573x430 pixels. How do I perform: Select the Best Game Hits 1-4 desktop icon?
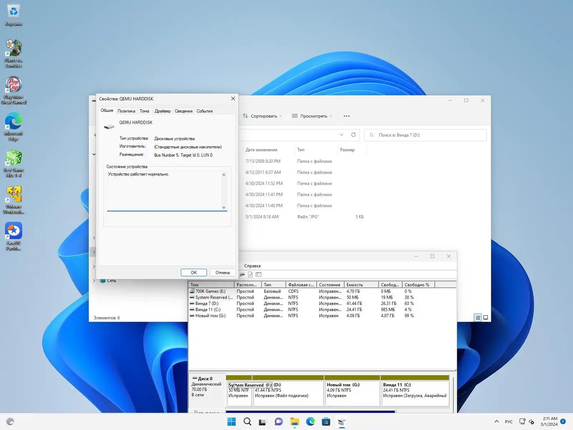click(x=14, y=164)
